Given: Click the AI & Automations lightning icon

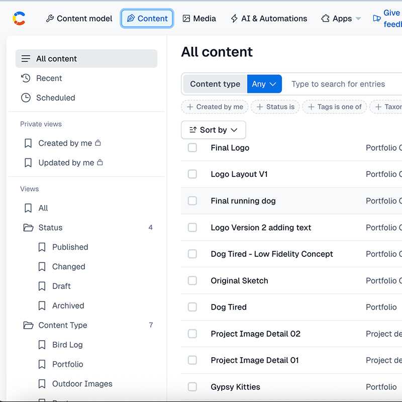Looking at the screenshot, I should pyautogui.click(x=234, y=18).
